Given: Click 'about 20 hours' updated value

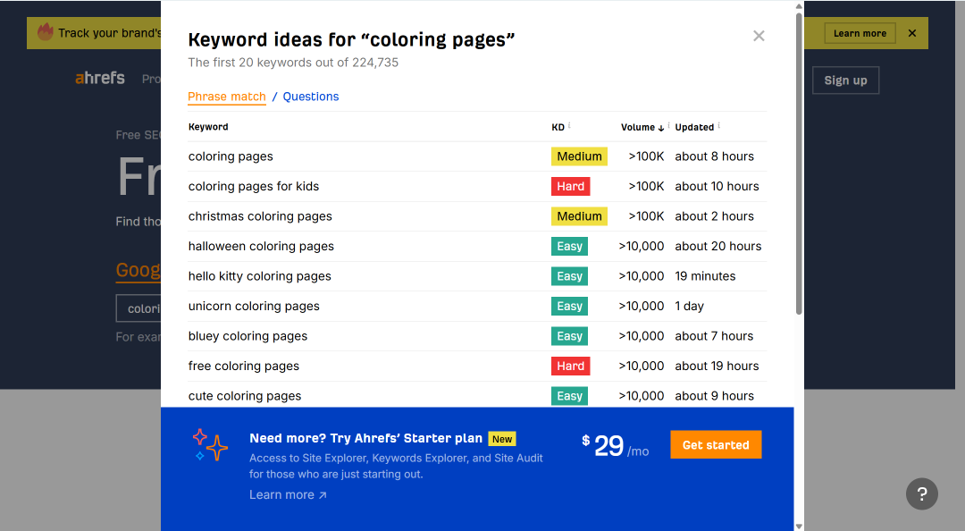Looking at the screenshot, I should 718,247.
